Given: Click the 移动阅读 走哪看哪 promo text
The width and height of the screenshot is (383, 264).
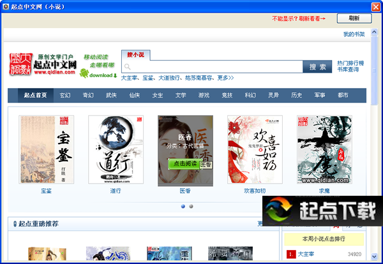Looking at the screenshot, I should tap(99, 61).
